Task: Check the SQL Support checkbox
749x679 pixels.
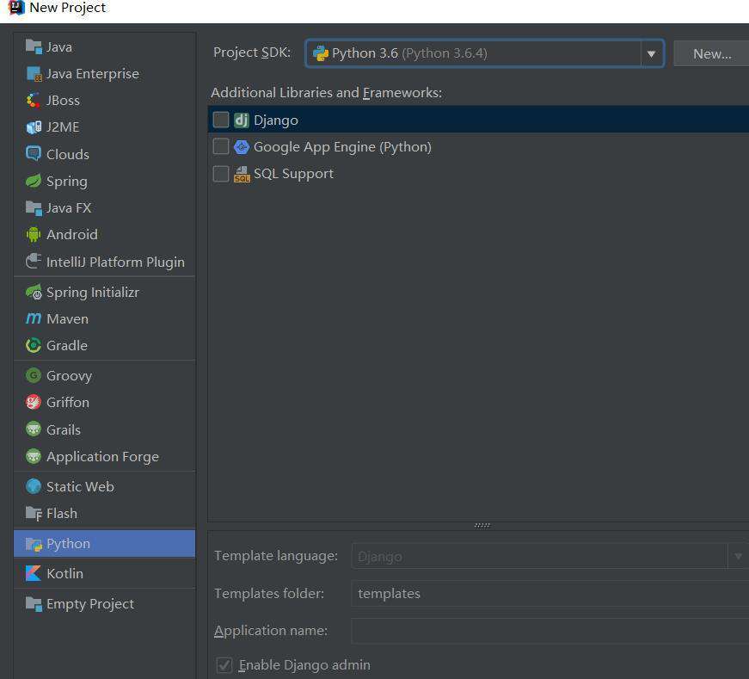Action: click(x=221, y=174)
